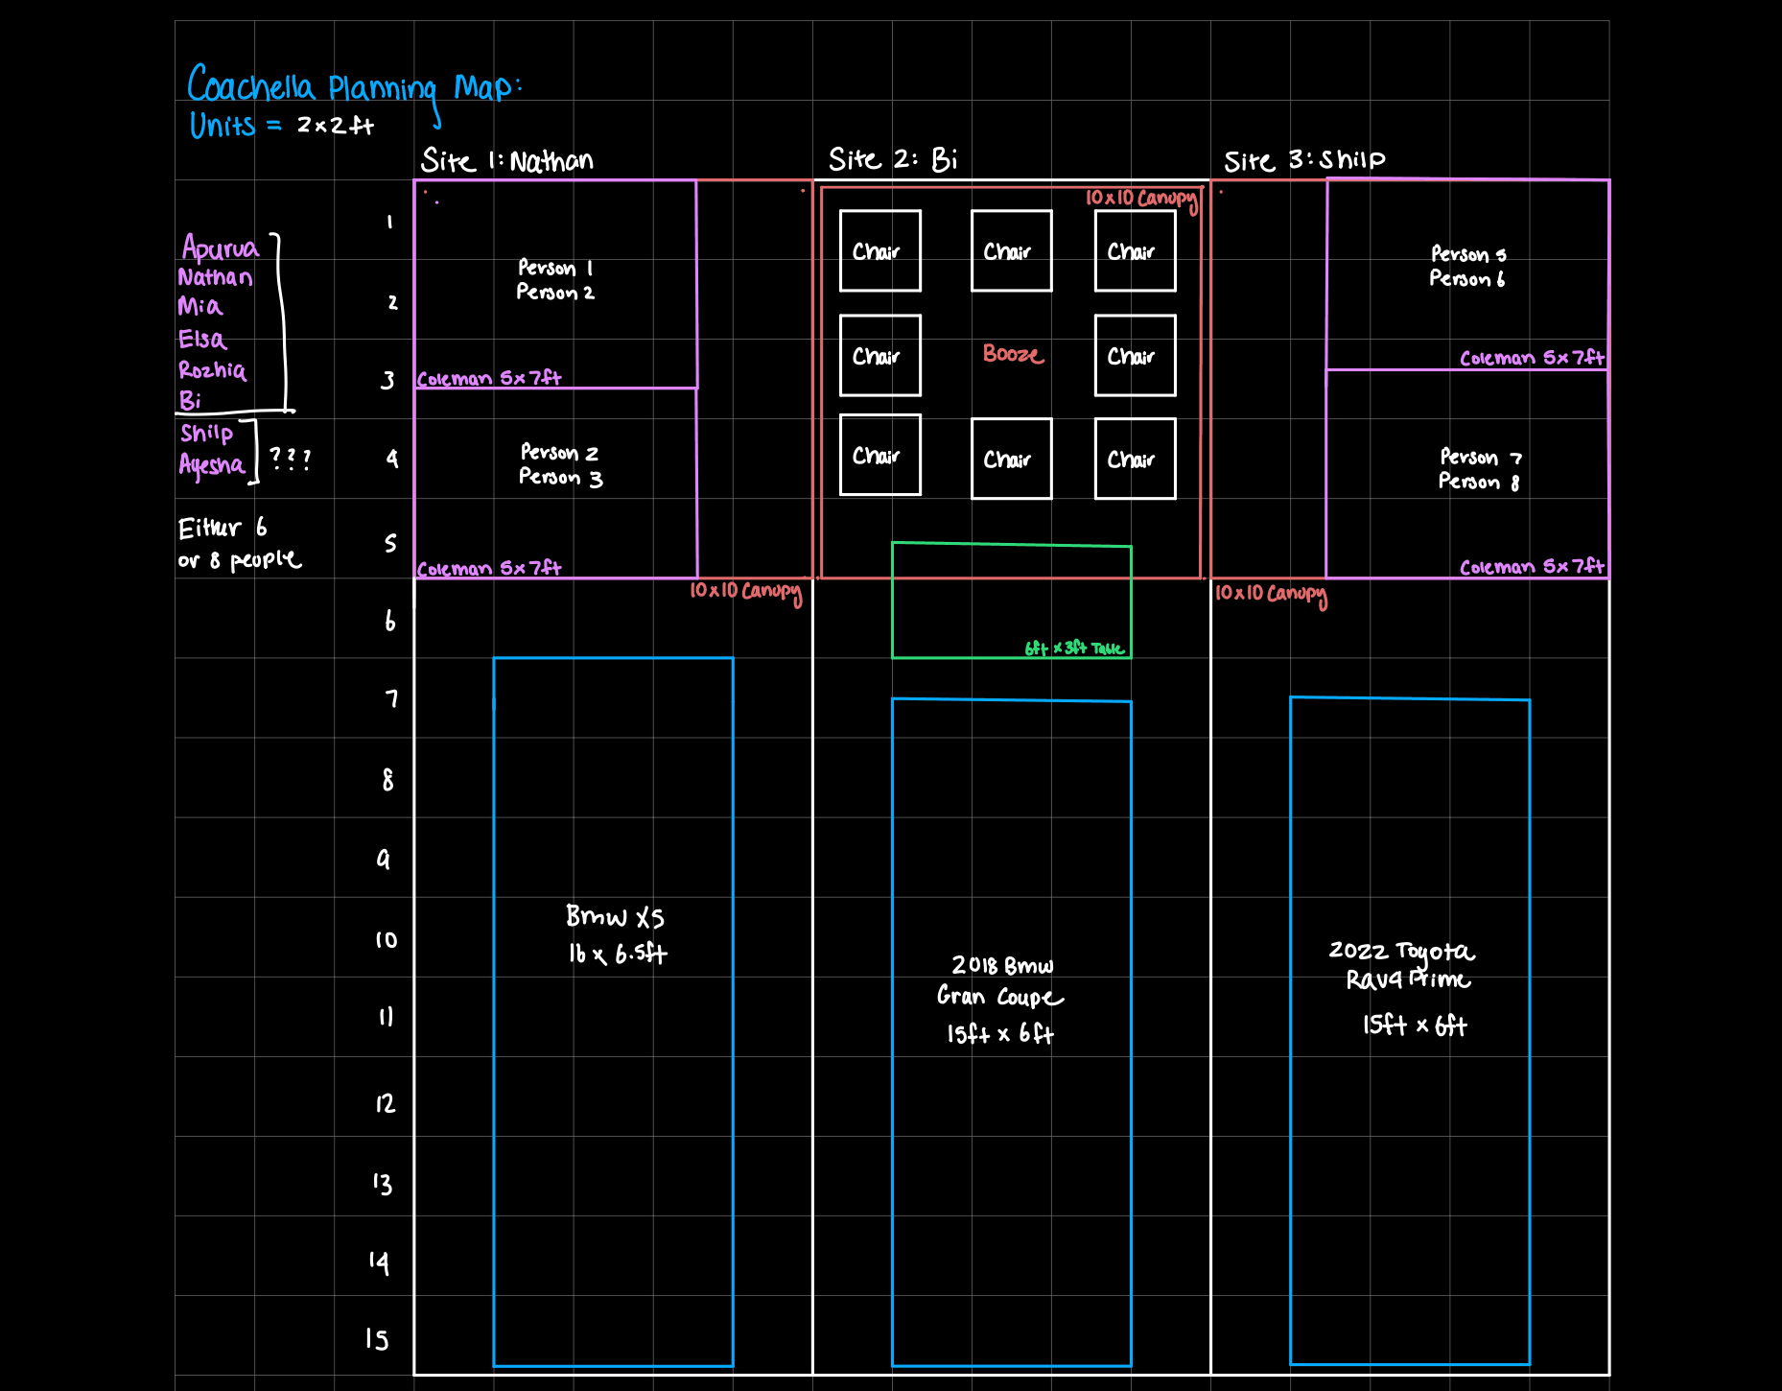Image resolution: width=1782 pixels, height=1391 pixels.
Task: Click the '10x10 Canopy' label below Site 3 tents
Action: tap(1271, 595)
